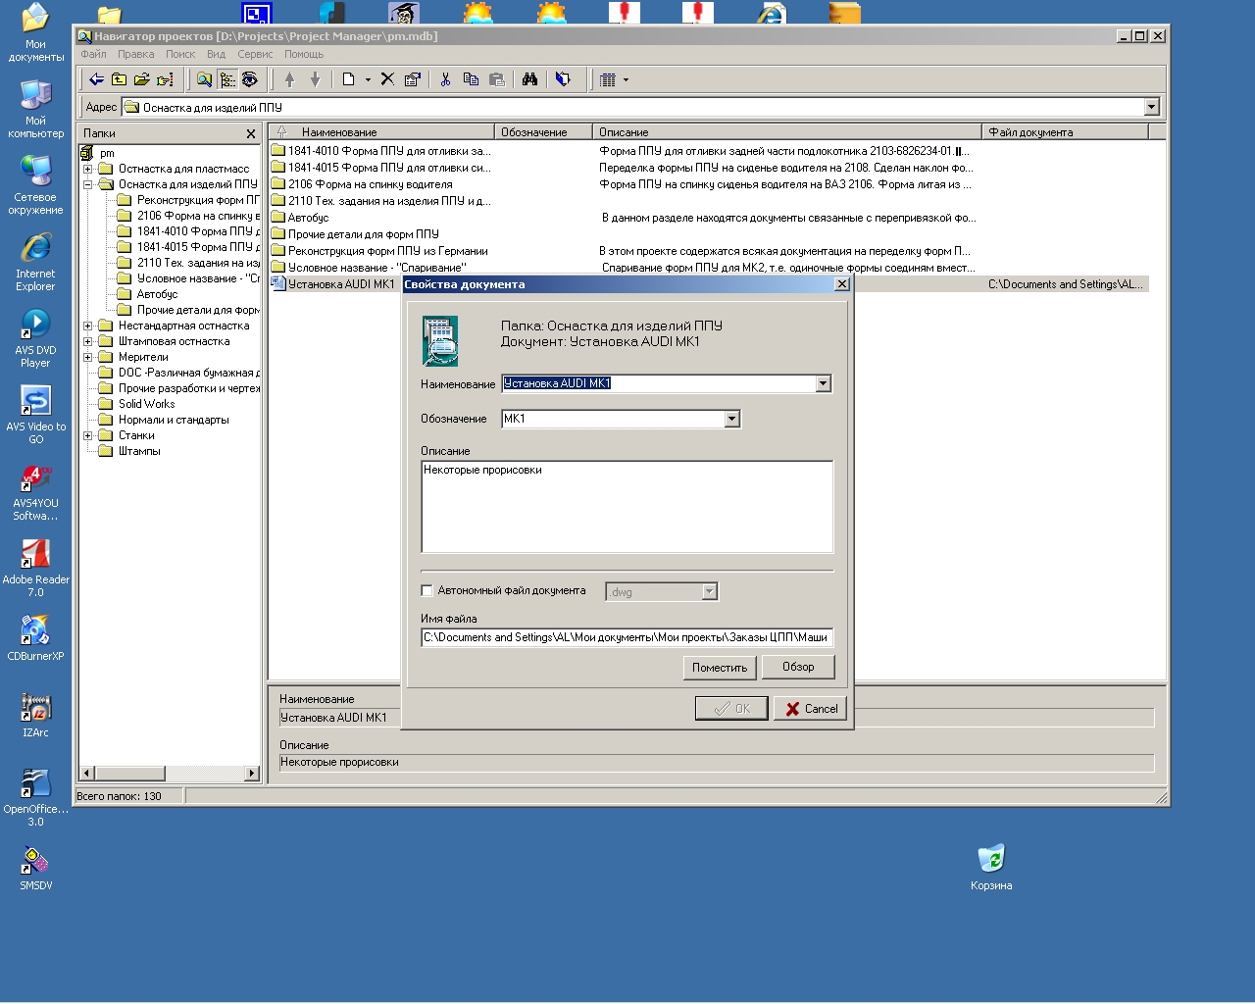
Task: Open the Наименование combo box dropdown
Action: click(x=823, y=383)
